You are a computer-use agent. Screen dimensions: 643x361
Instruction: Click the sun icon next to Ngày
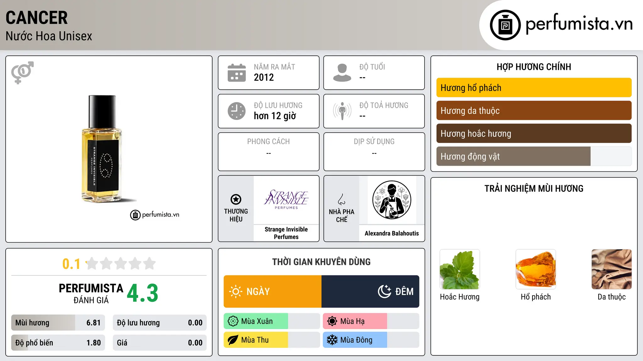pyautogui.click(x=235, y=291)
